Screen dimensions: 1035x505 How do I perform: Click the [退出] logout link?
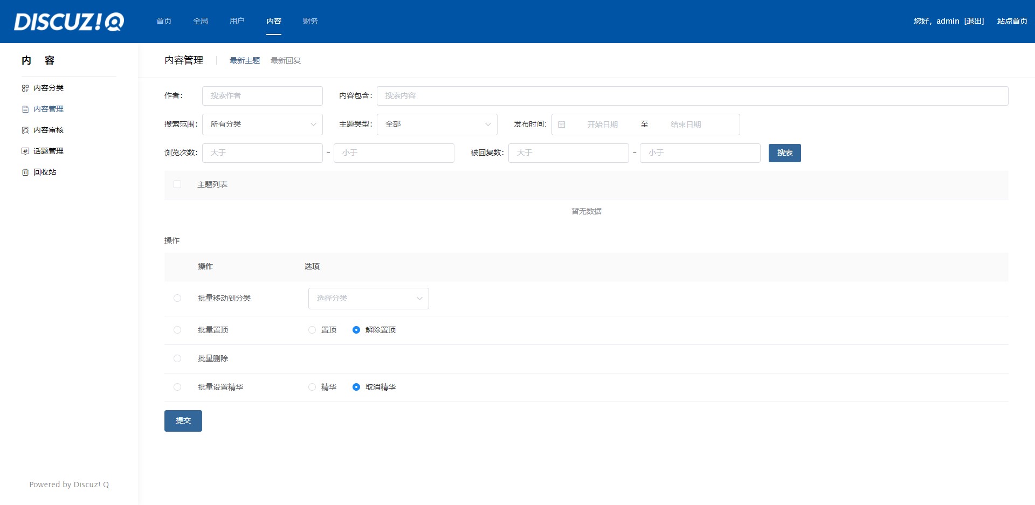click(x=974, y=21)
